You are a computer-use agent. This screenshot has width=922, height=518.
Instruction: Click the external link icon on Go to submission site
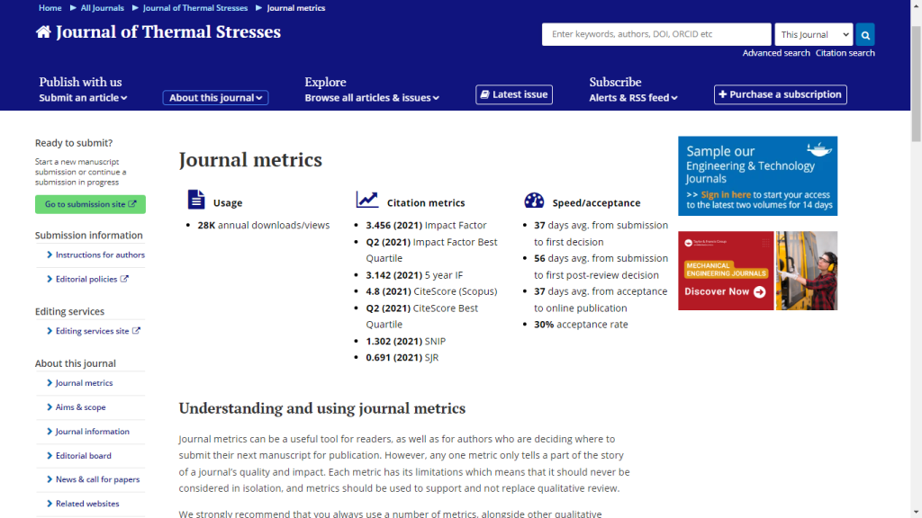[132, 204]
